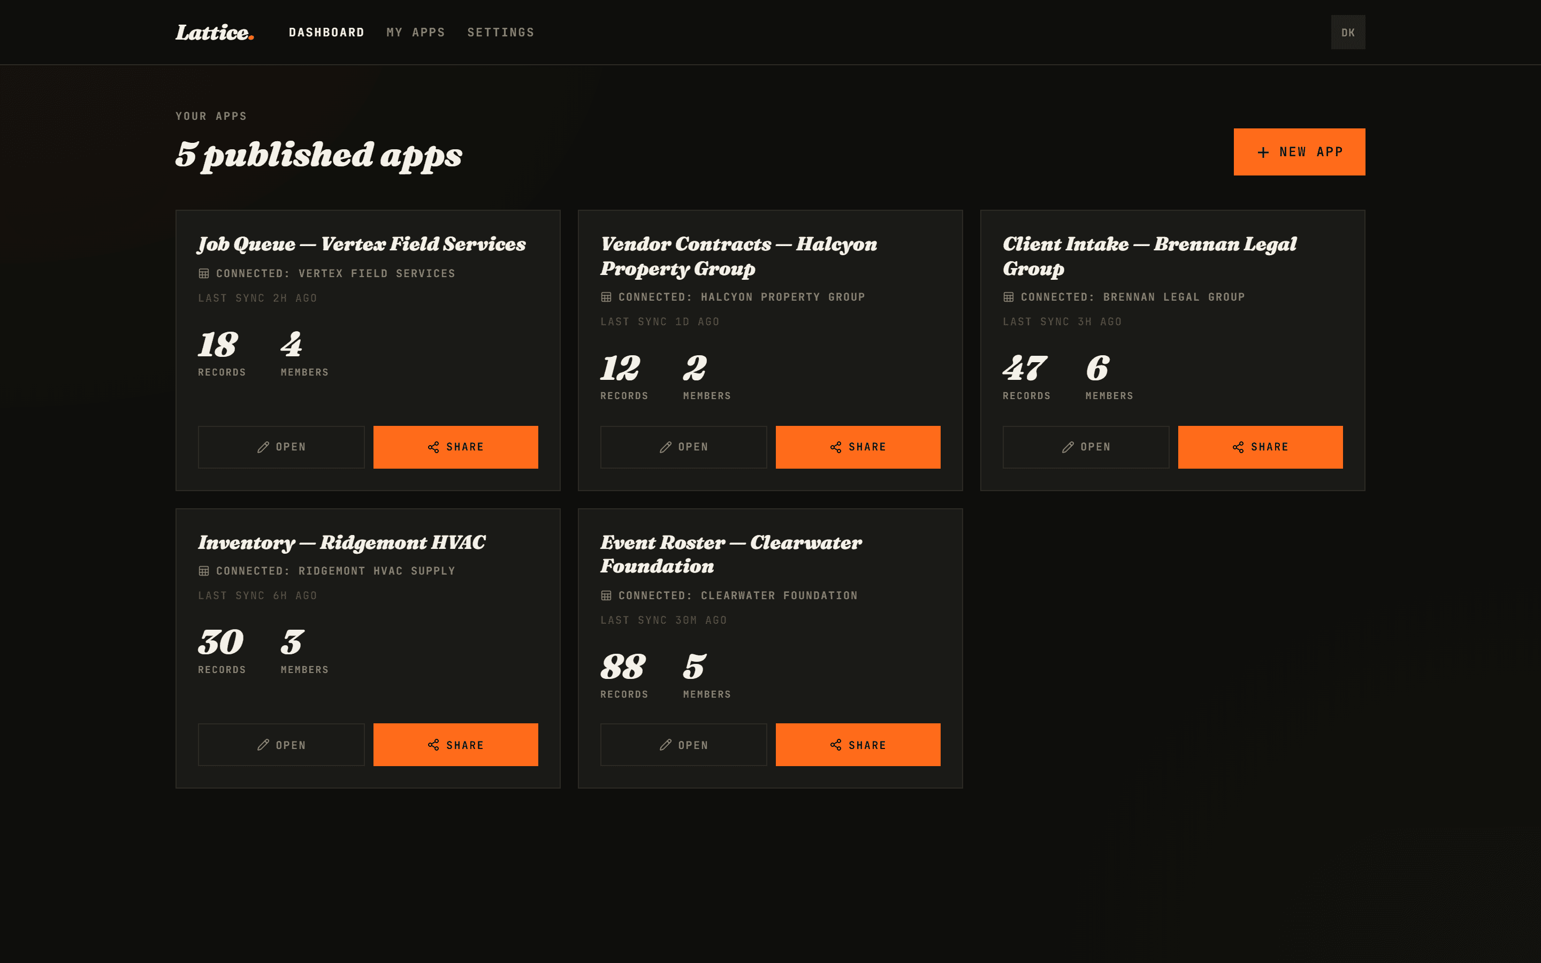Click table icon beside Brennan Legal Group connection
1541x963 pixels.
[1009, 297]
